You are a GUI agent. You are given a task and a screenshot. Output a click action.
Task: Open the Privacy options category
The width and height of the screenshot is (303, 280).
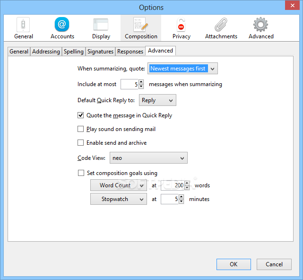click(x=181, y=28)
